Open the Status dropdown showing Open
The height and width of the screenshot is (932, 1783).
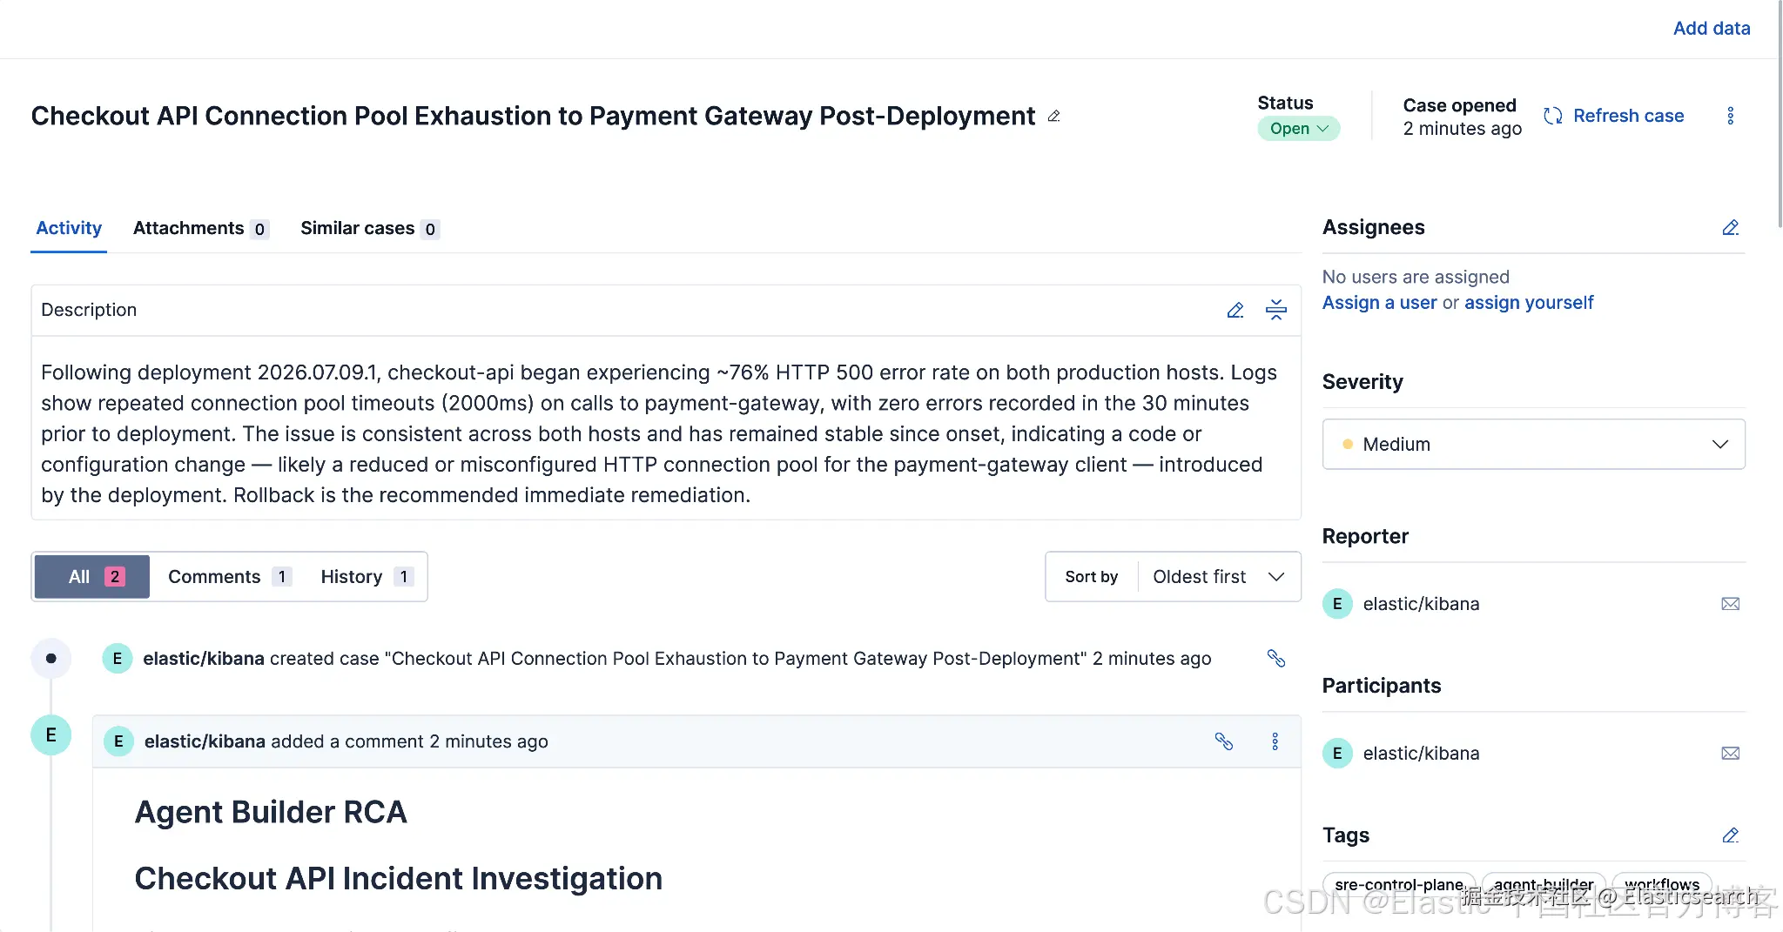coord(1298,129)
